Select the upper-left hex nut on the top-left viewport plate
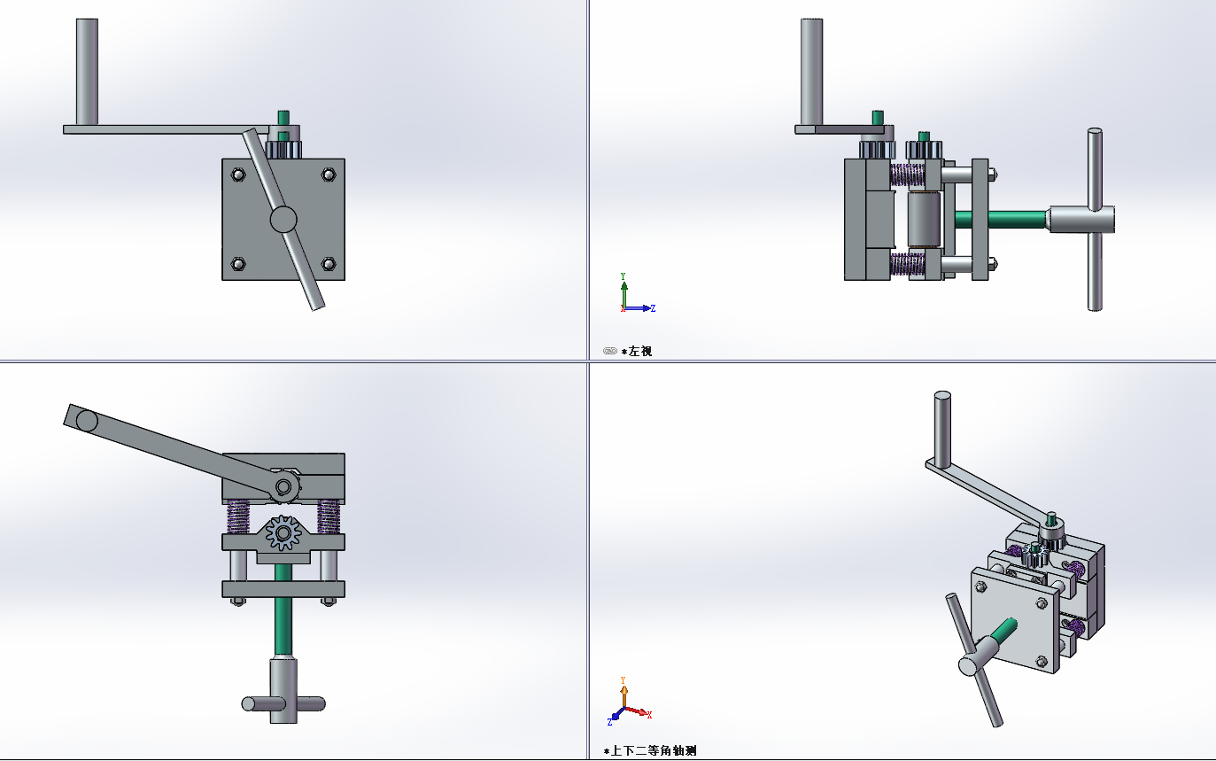 click(237, 174)
